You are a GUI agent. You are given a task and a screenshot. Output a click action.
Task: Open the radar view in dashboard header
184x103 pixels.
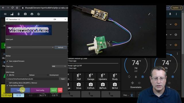39,14
